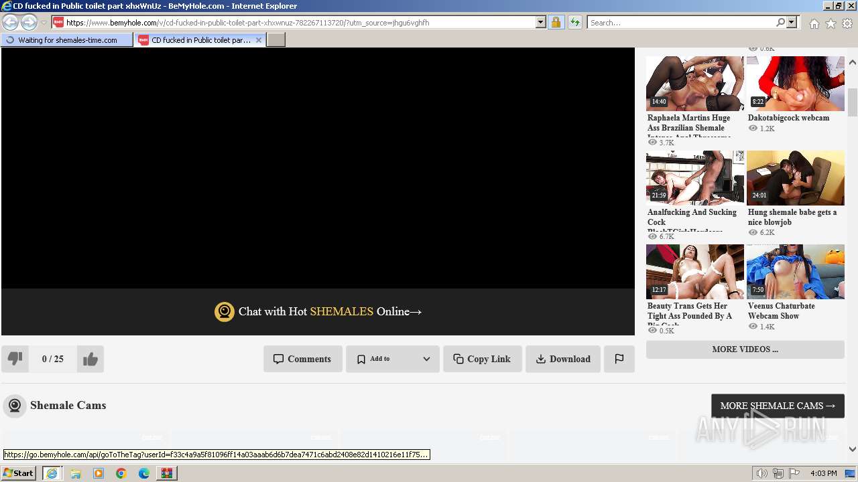
Task: Click the Copy Link button
Action: coord(482,359)
